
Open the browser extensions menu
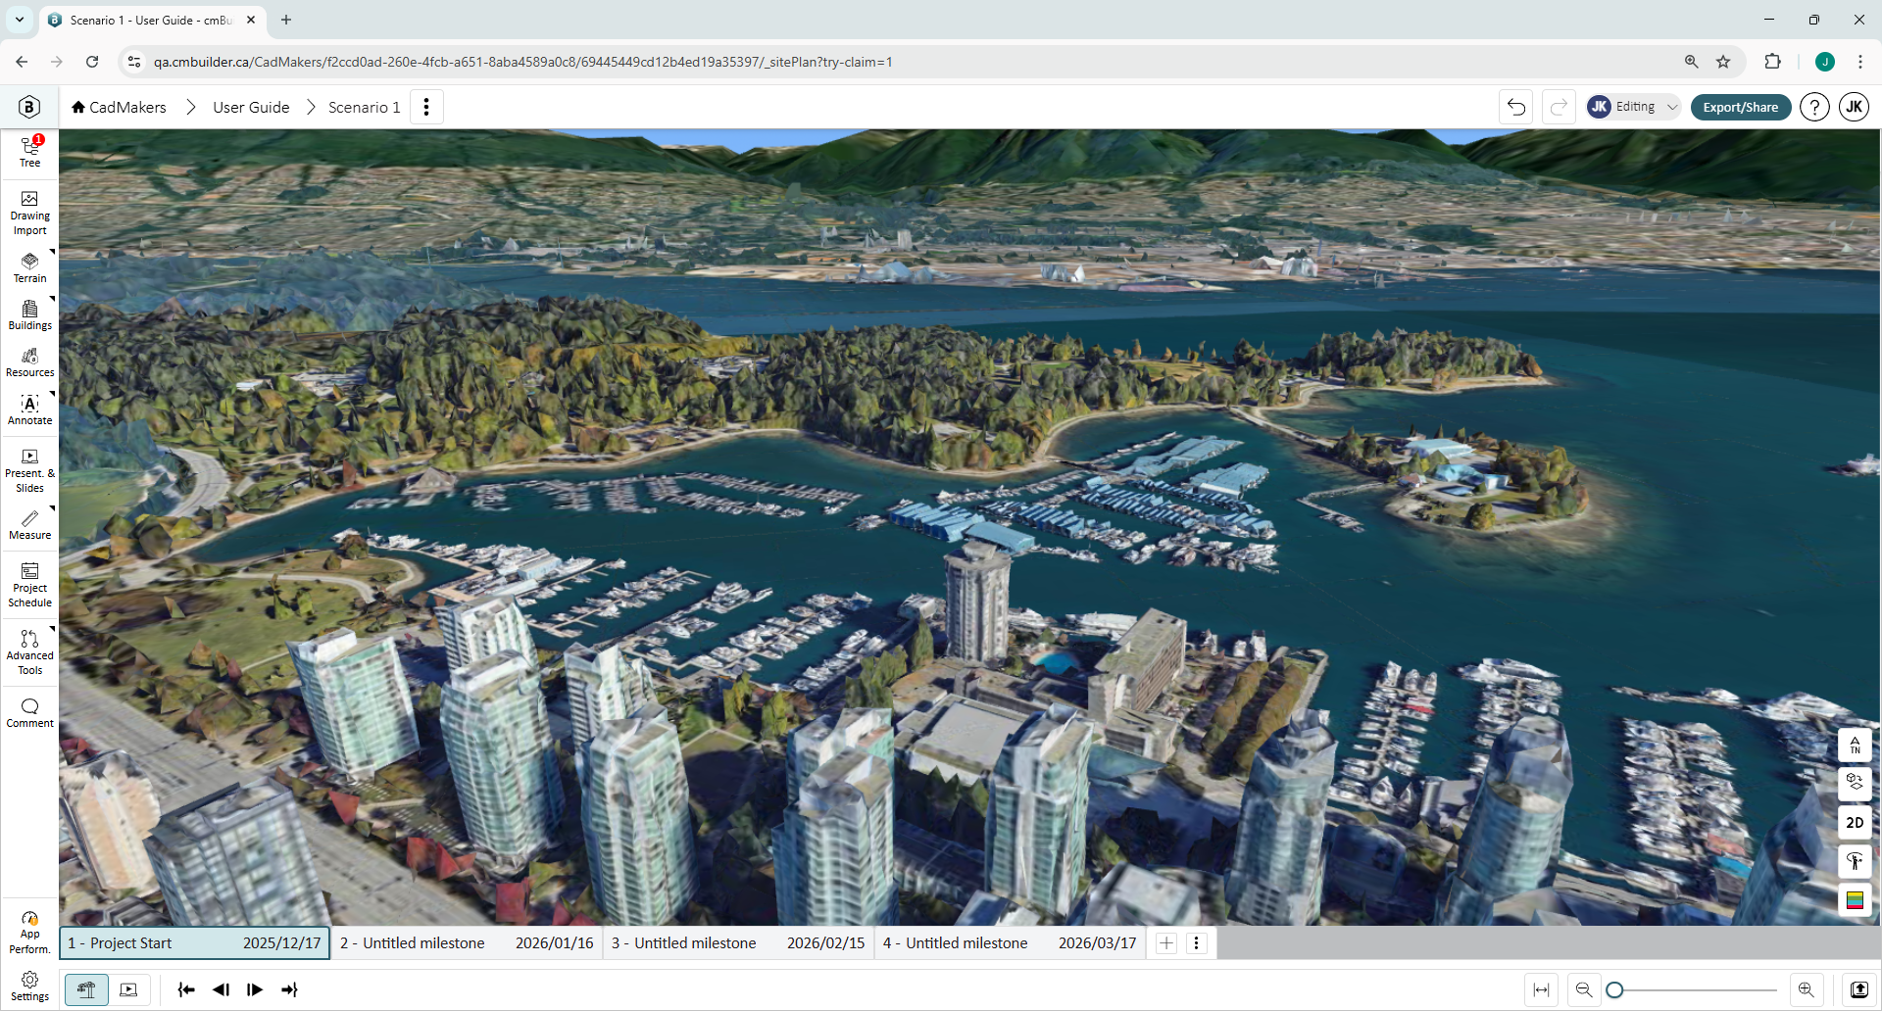click(x=1772, y=62)
